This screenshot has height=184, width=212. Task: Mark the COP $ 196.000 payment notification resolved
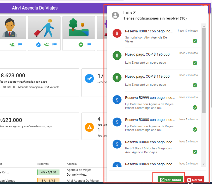[x=195, y=63]
